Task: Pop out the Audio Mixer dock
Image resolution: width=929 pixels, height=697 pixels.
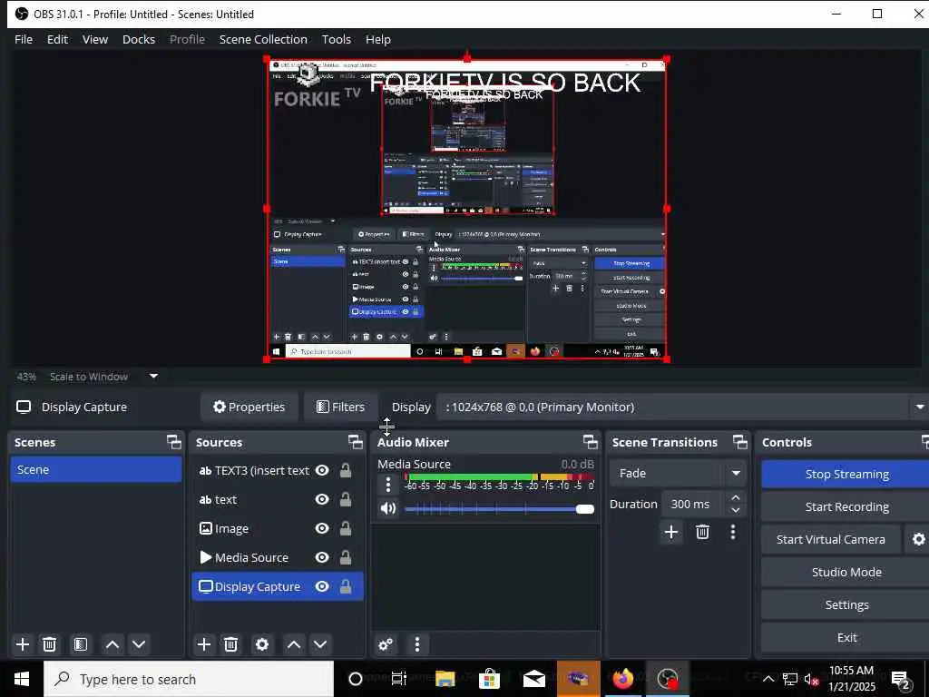Action: [x=590, y=442]
